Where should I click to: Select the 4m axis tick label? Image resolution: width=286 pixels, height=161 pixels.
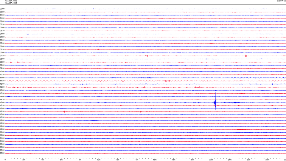[43, 160]
